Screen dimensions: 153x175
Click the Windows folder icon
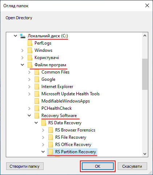click(30, 50)
